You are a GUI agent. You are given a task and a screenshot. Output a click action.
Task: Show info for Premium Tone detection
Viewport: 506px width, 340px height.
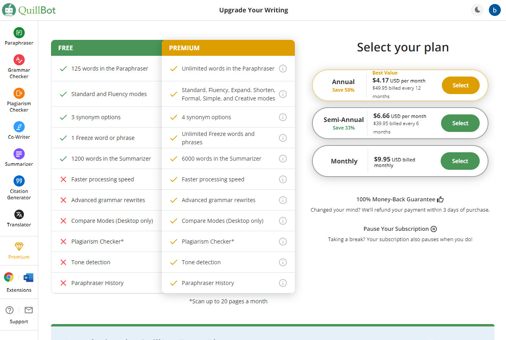(283, 262)
